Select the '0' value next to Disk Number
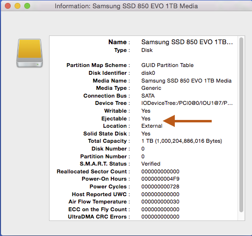This screenshot has height=236, width=252. pyautogui.click(x=143, y=149)
